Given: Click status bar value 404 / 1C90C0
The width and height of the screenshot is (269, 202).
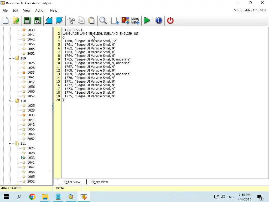Looking at the screenshot, I should click(x=11, y=188).
